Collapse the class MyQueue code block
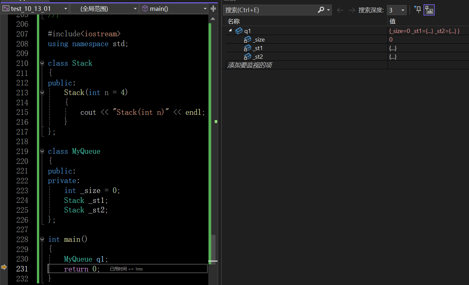Screen dimensions: 469x285 [x=42, y=151]
